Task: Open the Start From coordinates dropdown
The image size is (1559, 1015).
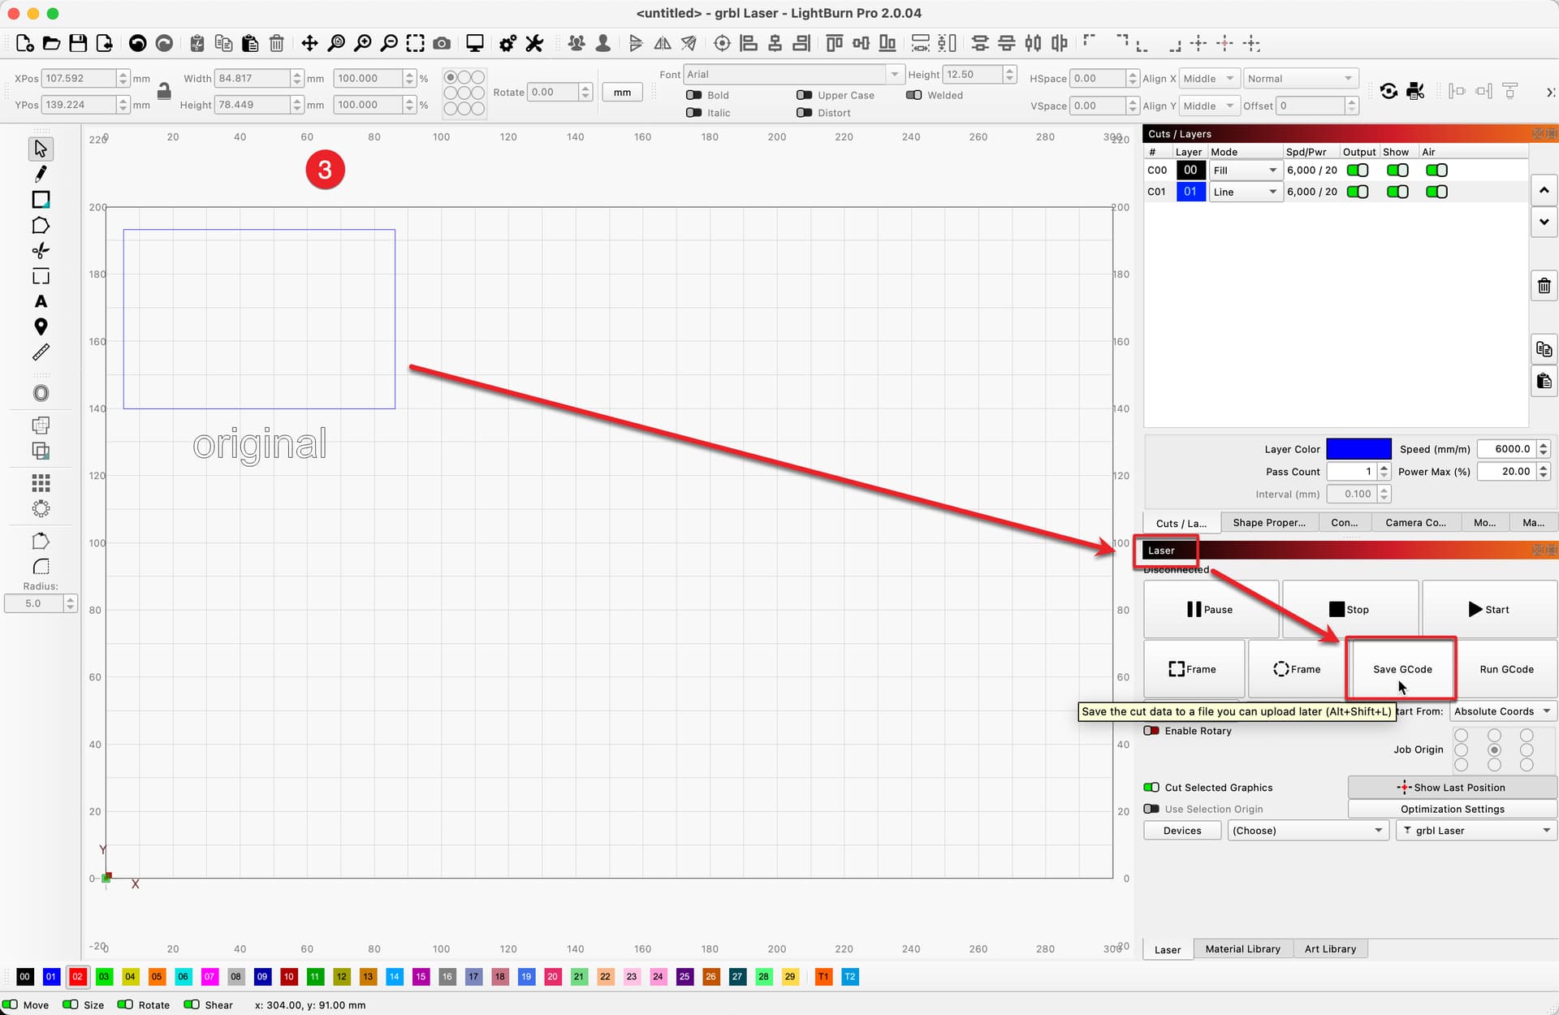Action: pyautogui.click(x=1501, y=711)
